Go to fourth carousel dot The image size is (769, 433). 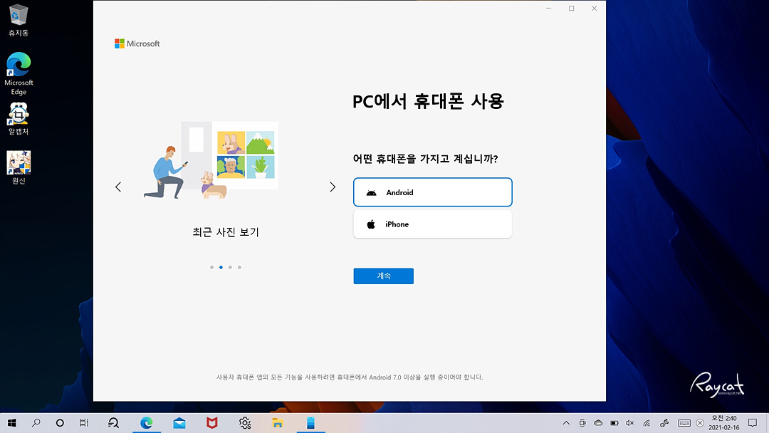point(239,267)
